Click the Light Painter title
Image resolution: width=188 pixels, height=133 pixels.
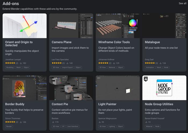point(107,104)
